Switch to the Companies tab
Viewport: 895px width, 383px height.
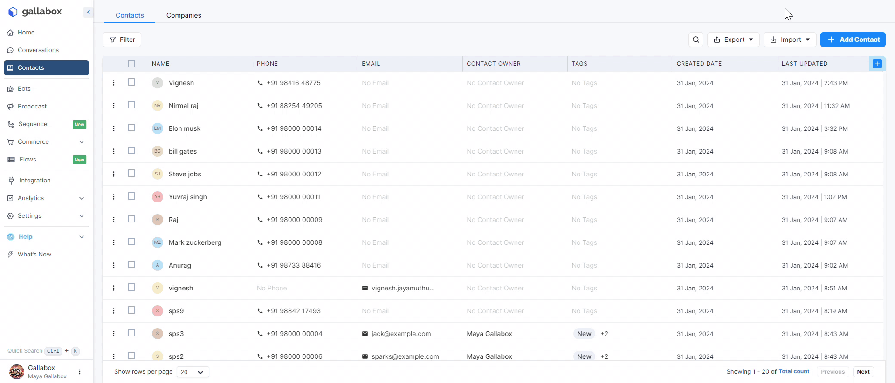coord(184,15)
